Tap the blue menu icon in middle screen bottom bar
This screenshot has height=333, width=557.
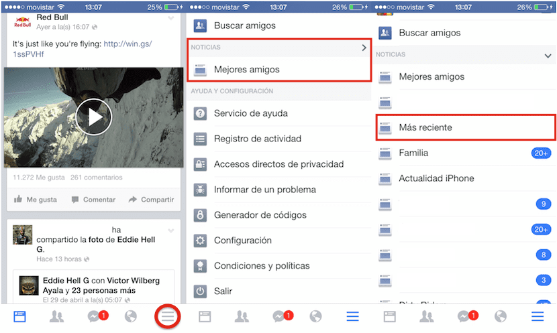click(x=352, y=316)
